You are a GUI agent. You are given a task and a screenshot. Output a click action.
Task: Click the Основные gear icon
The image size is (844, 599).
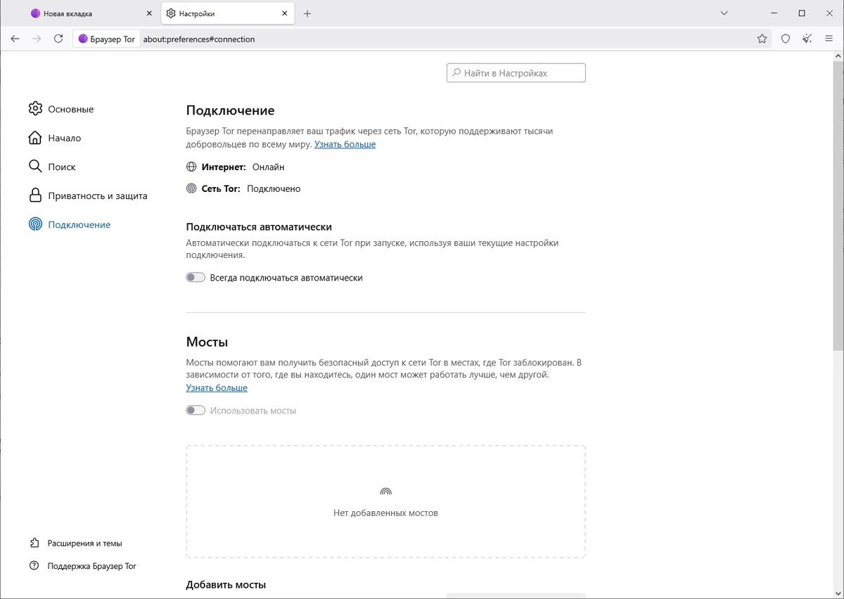[x=35, y=109]
